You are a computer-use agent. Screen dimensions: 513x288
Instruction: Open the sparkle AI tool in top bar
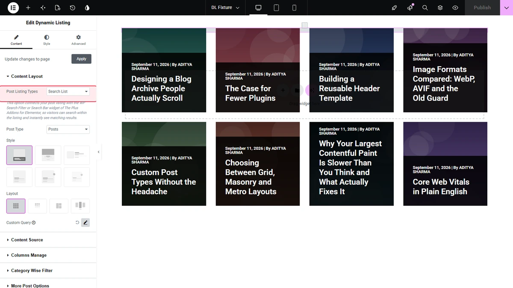pos(43,8)
